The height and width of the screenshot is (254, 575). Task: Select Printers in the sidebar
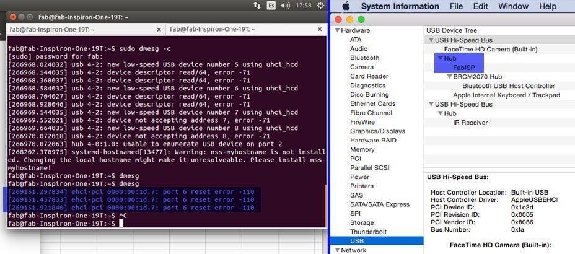point(362,186)
